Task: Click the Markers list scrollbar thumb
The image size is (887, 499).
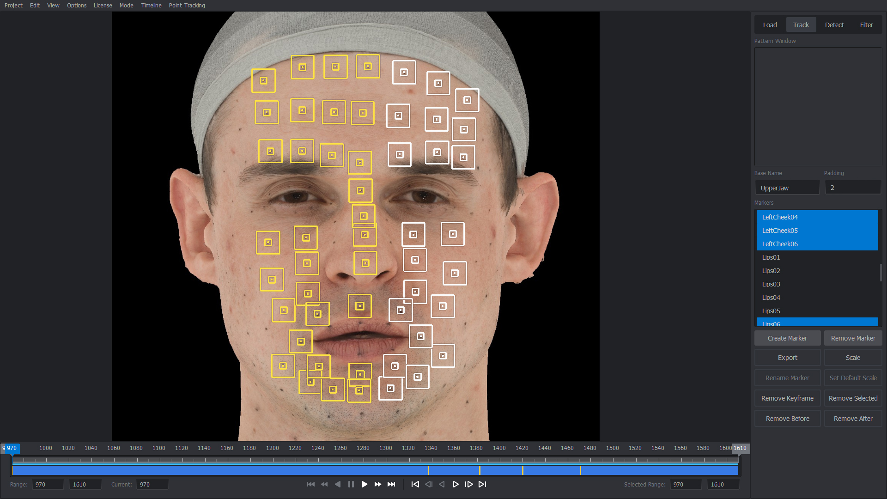Action: click(881, 273)
